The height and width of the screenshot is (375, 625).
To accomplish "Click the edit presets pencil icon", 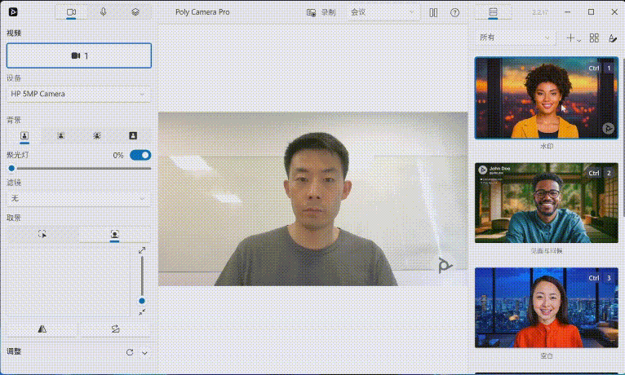I will pos(612,37).
